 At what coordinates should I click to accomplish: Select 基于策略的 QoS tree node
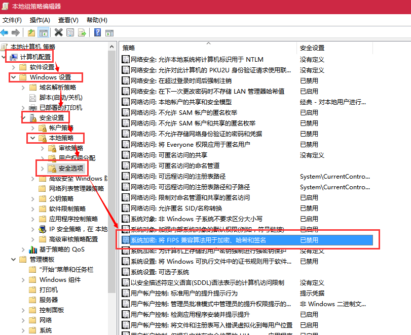pyautogui.click(x=63, y=249)
